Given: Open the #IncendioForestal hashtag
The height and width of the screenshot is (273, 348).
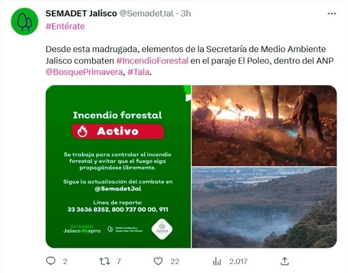Looking at the screenshot, I should (152, 61).
